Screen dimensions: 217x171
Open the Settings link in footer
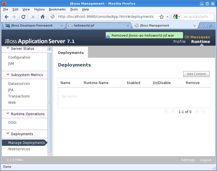[188, 160]
